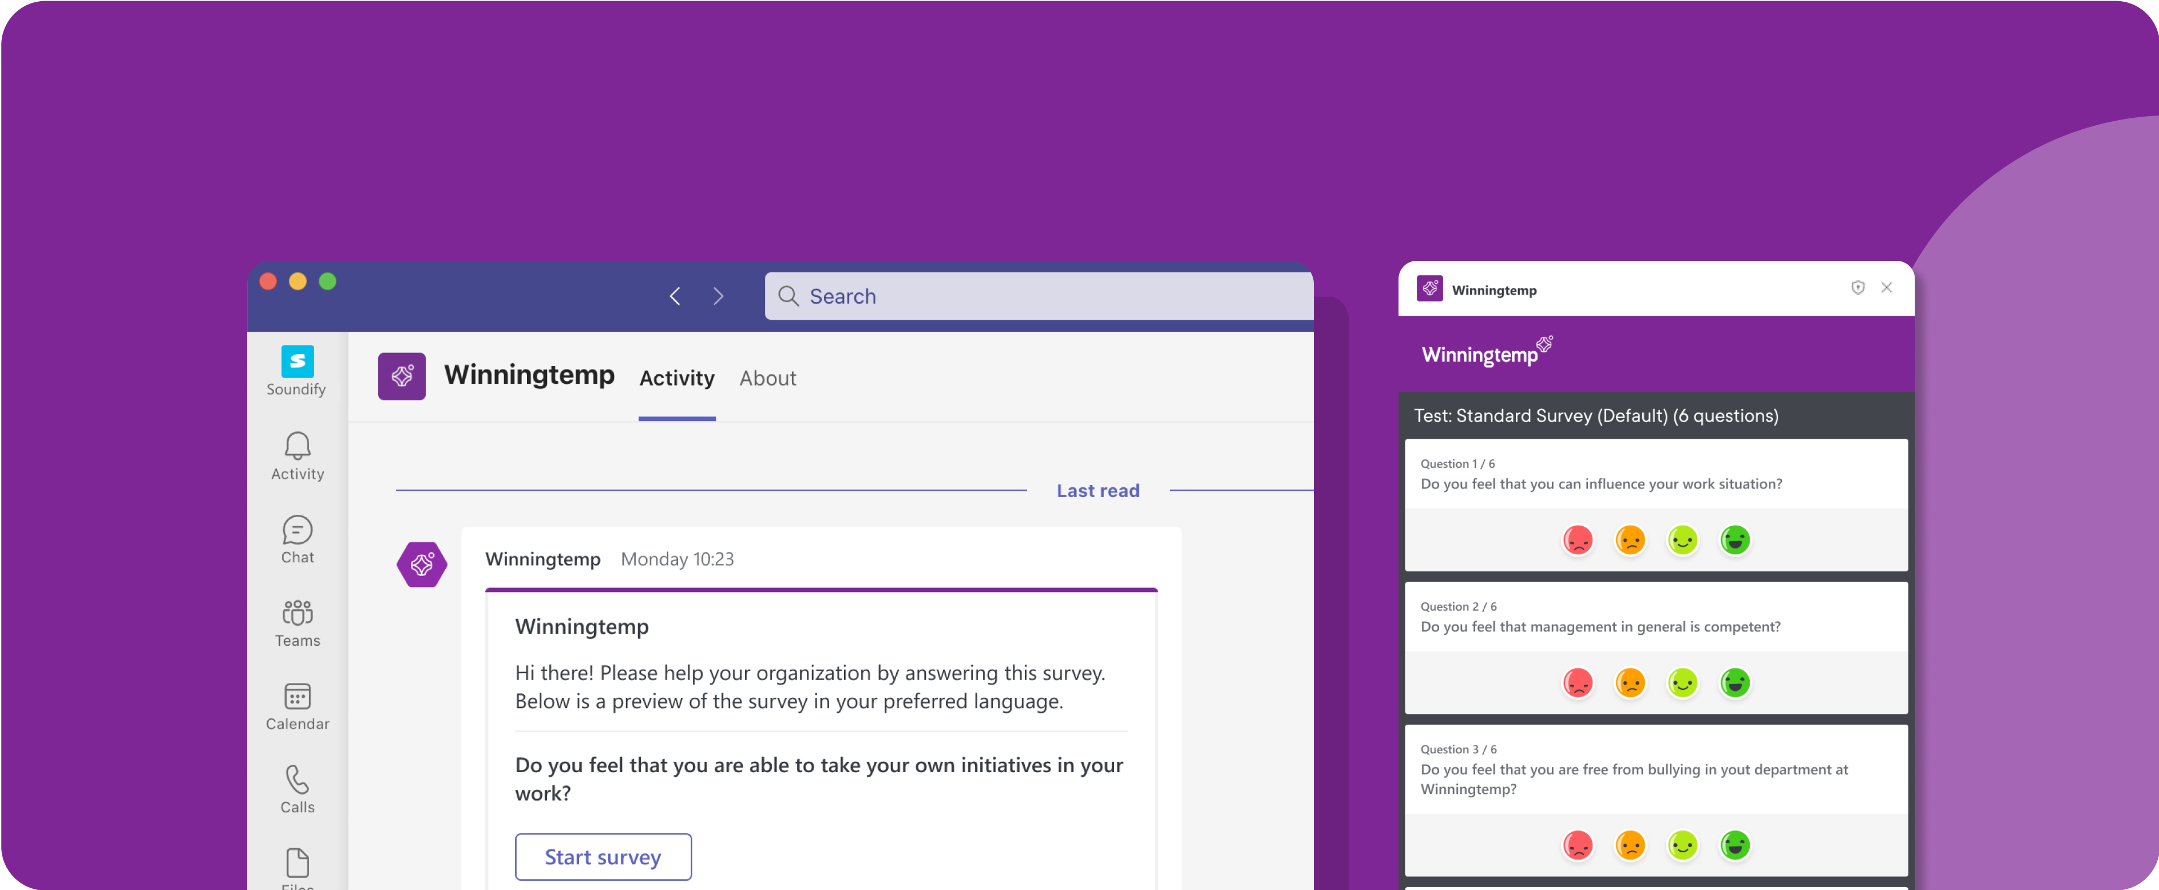Viewport: 2159px width, 890px height.
Task: Click the Start survey button
Action: click(603, 856)
